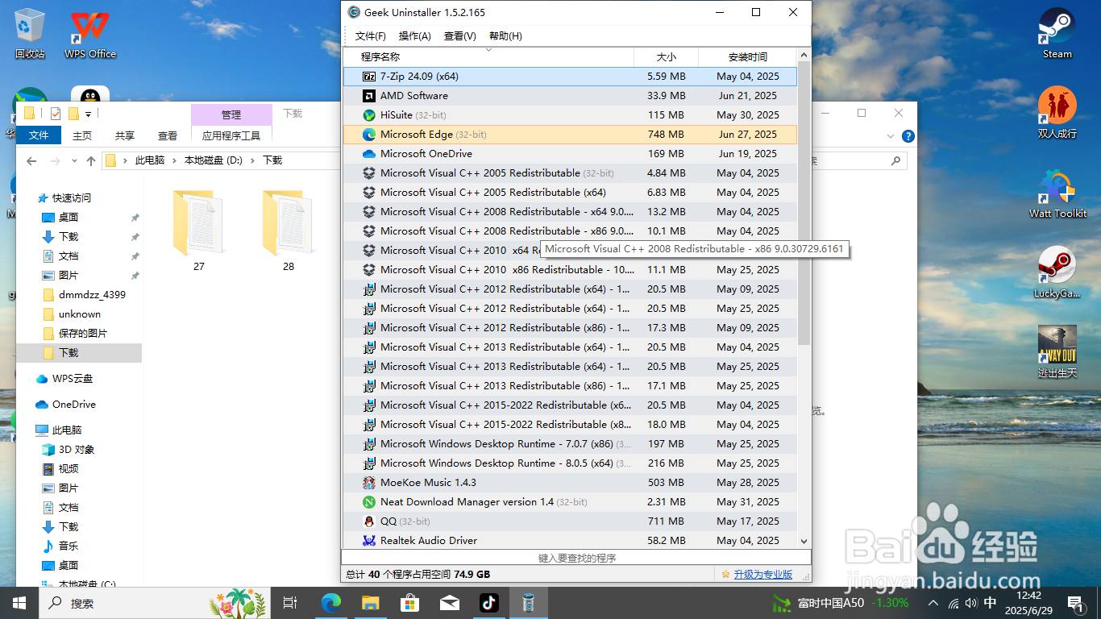Image resolution: width=1101 pixels, height=619 pixels.
Task: Open File Explorer from the taskbar
Action: 370,603
